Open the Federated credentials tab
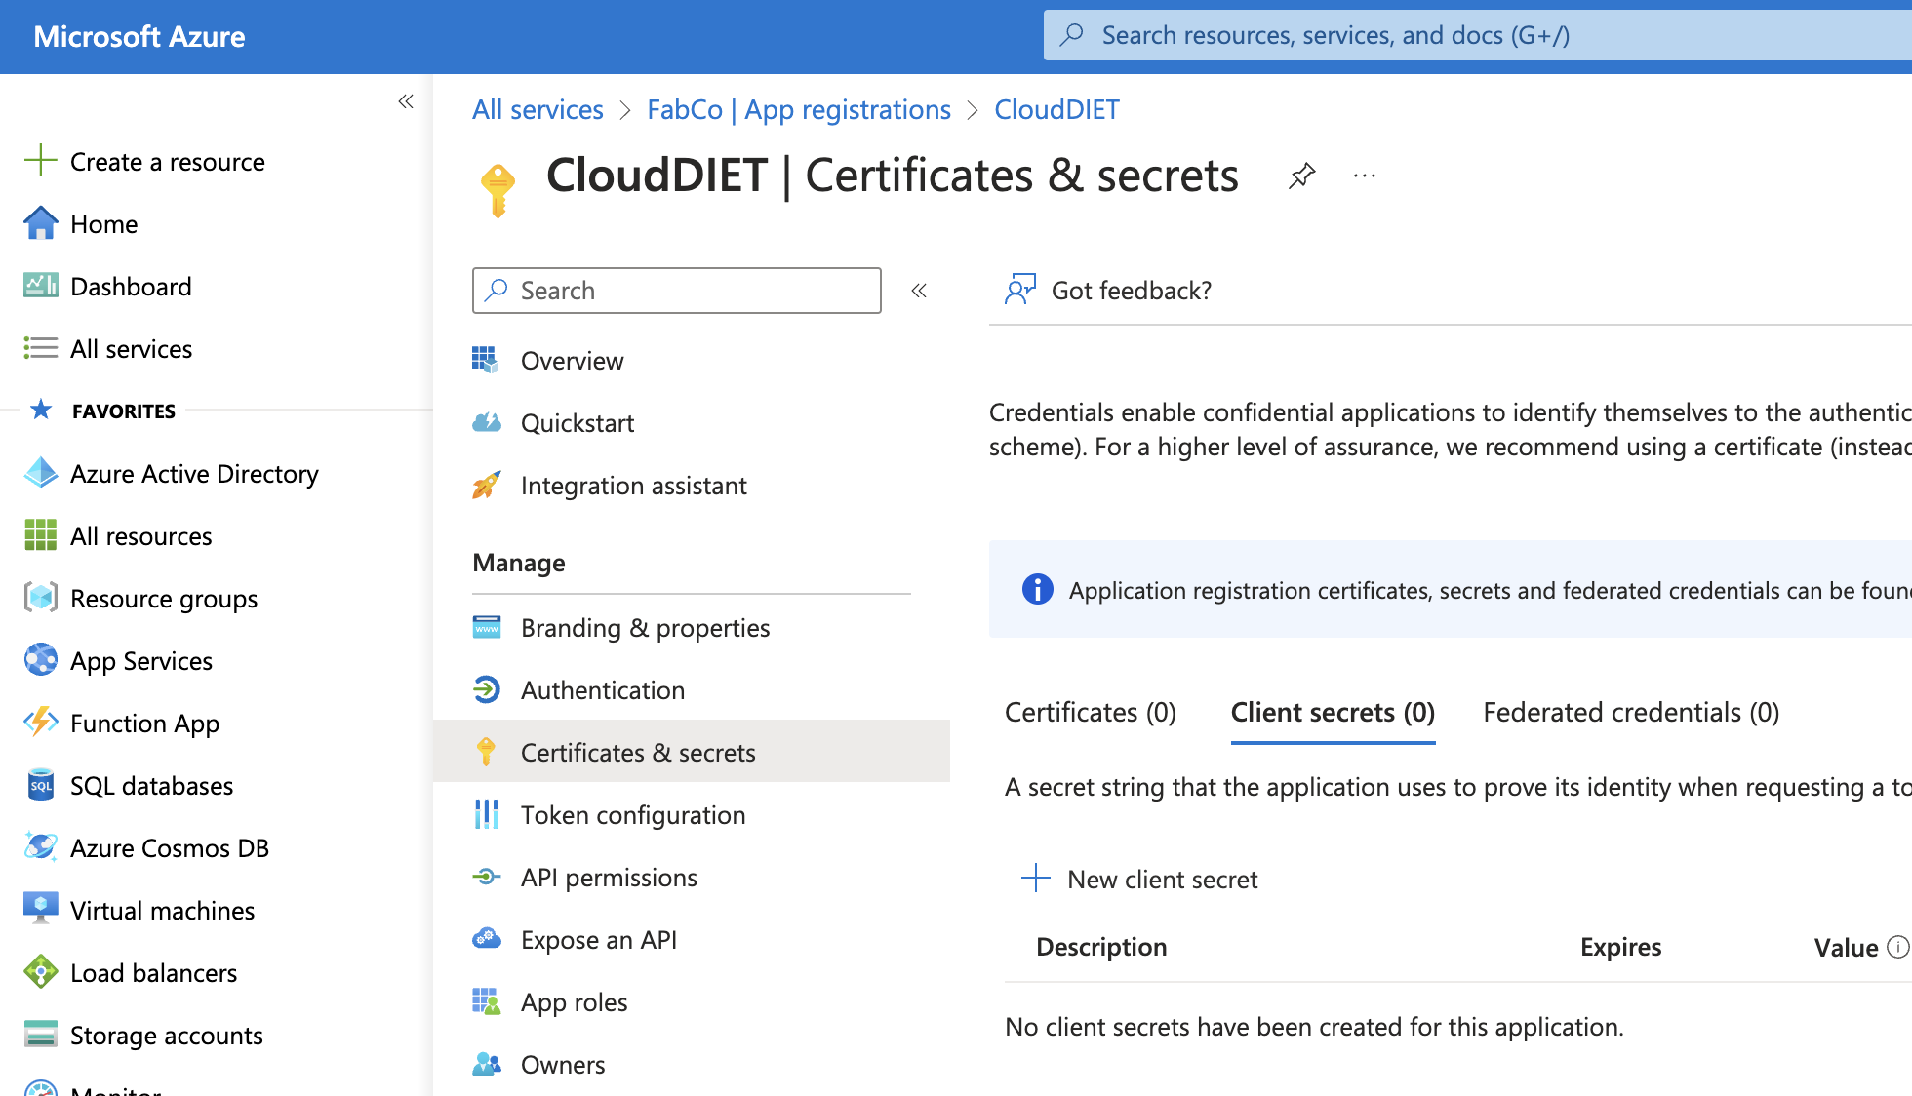Image resolution: width=1912 pixels, height=1096 pixels. click(1631, 712)
